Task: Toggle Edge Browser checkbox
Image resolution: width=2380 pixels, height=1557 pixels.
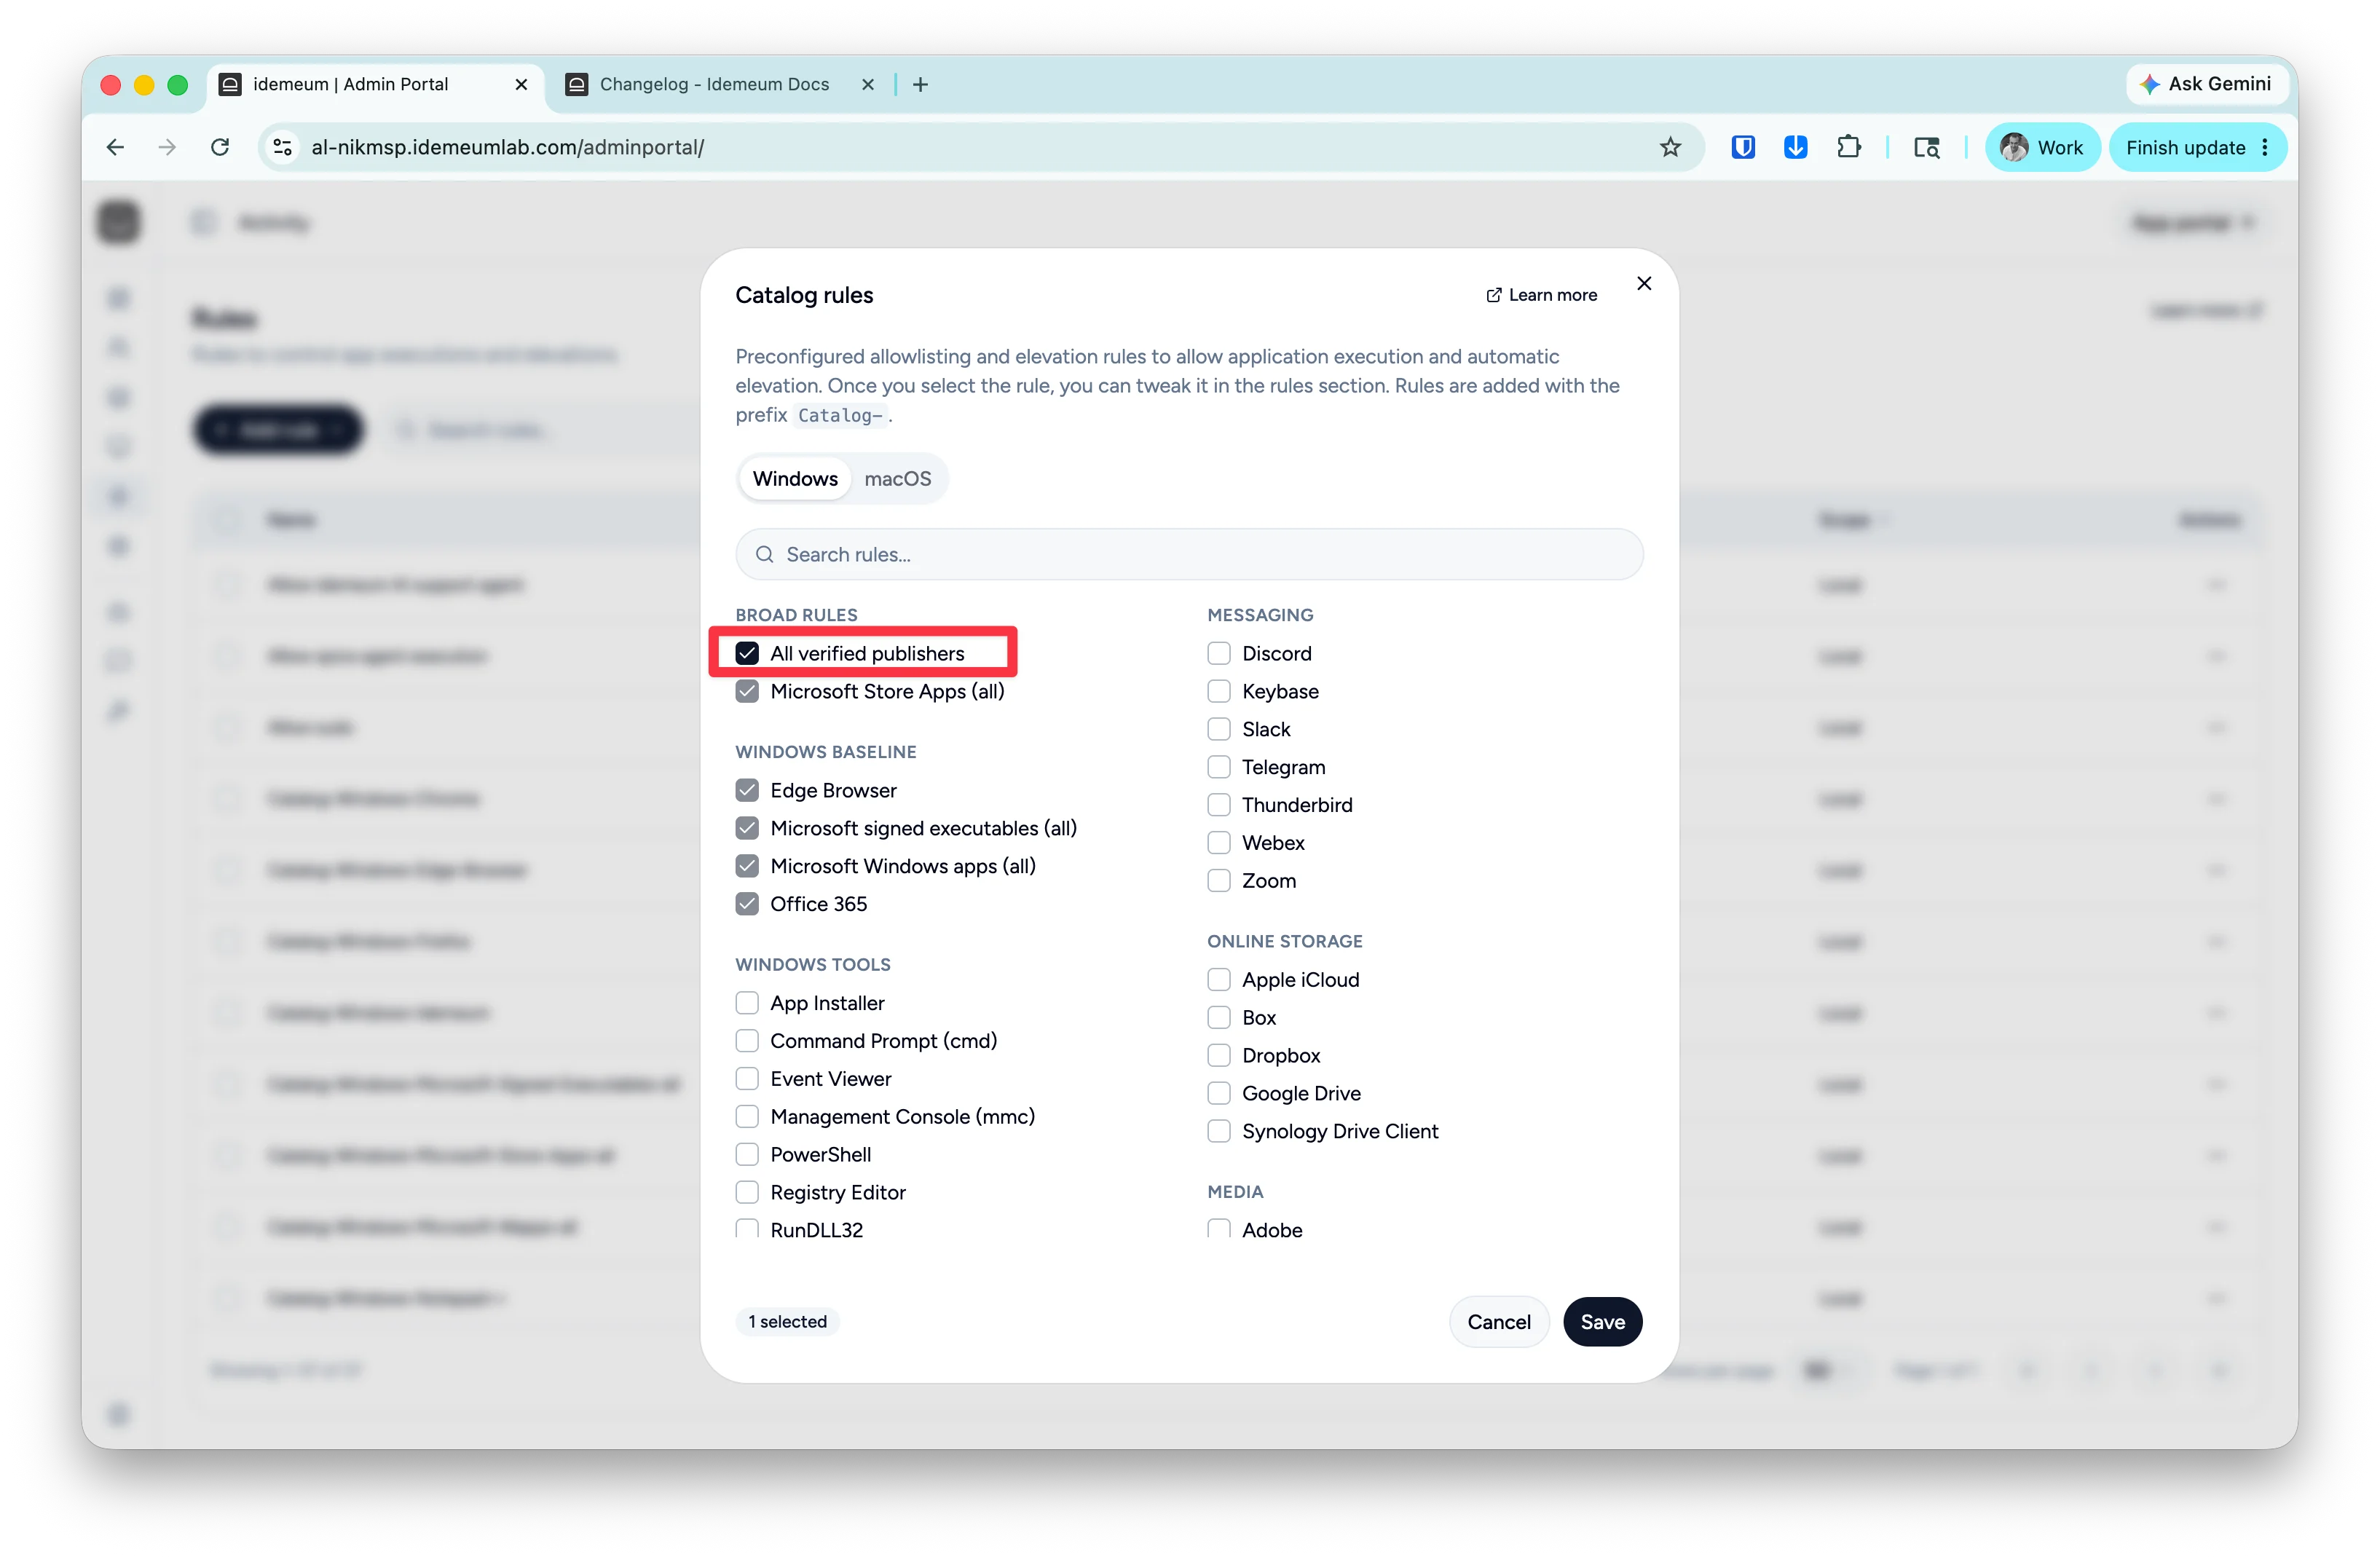Action: 747,790
